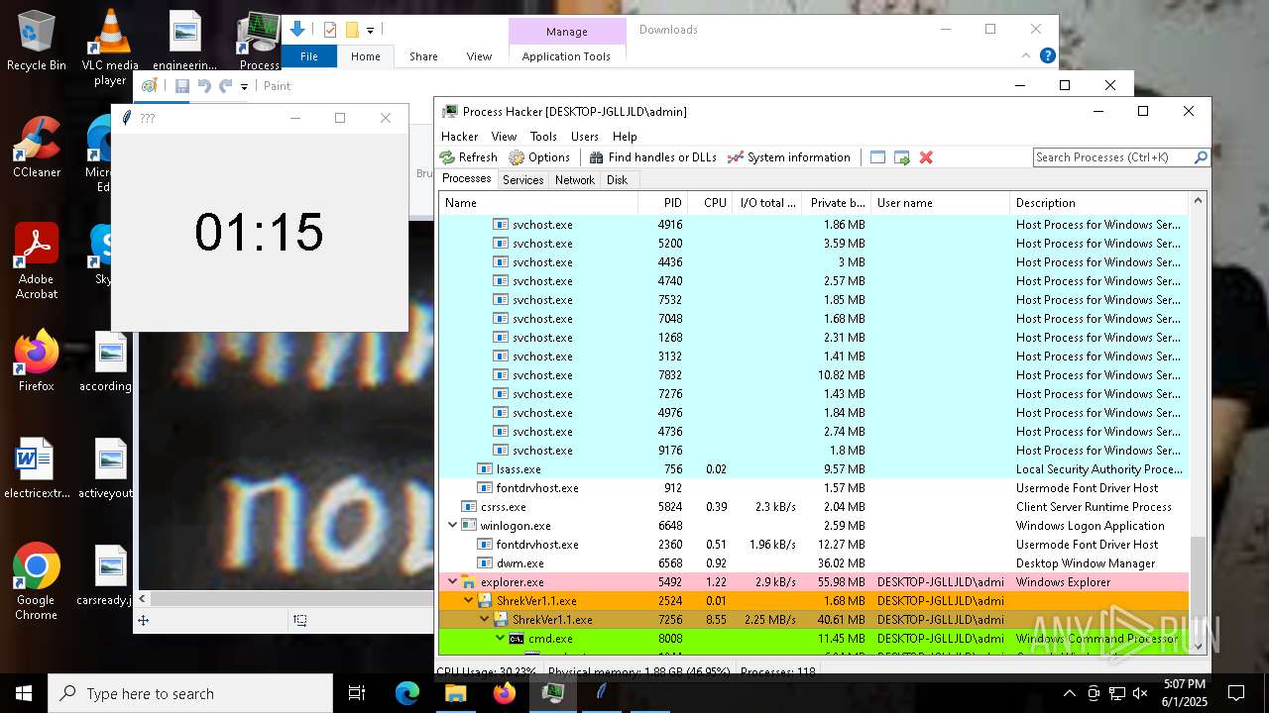The height and width of the screenshot is (713, 1269).
Task: Click the Explorer Help question mark icon
Action: pos(1047,56)
